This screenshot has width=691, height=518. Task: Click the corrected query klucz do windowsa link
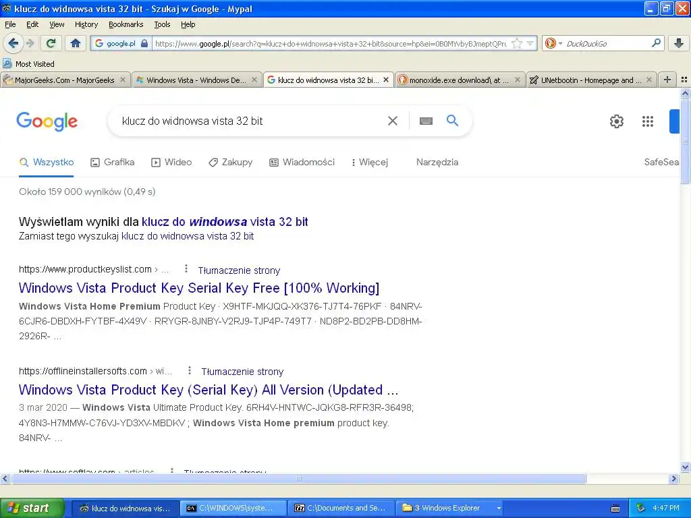[225, 221]
